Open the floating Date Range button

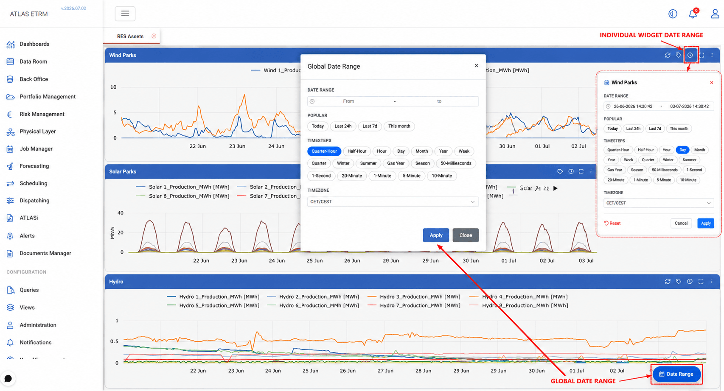click(x=676, y=374)
